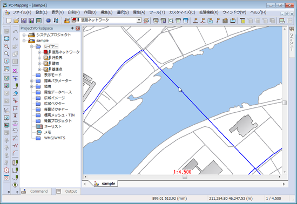Click the red target circle icon

[x=6, y=171]
